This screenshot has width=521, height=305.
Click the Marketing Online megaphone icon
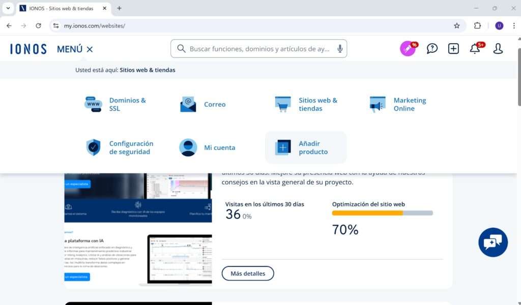tap(378, 104)
